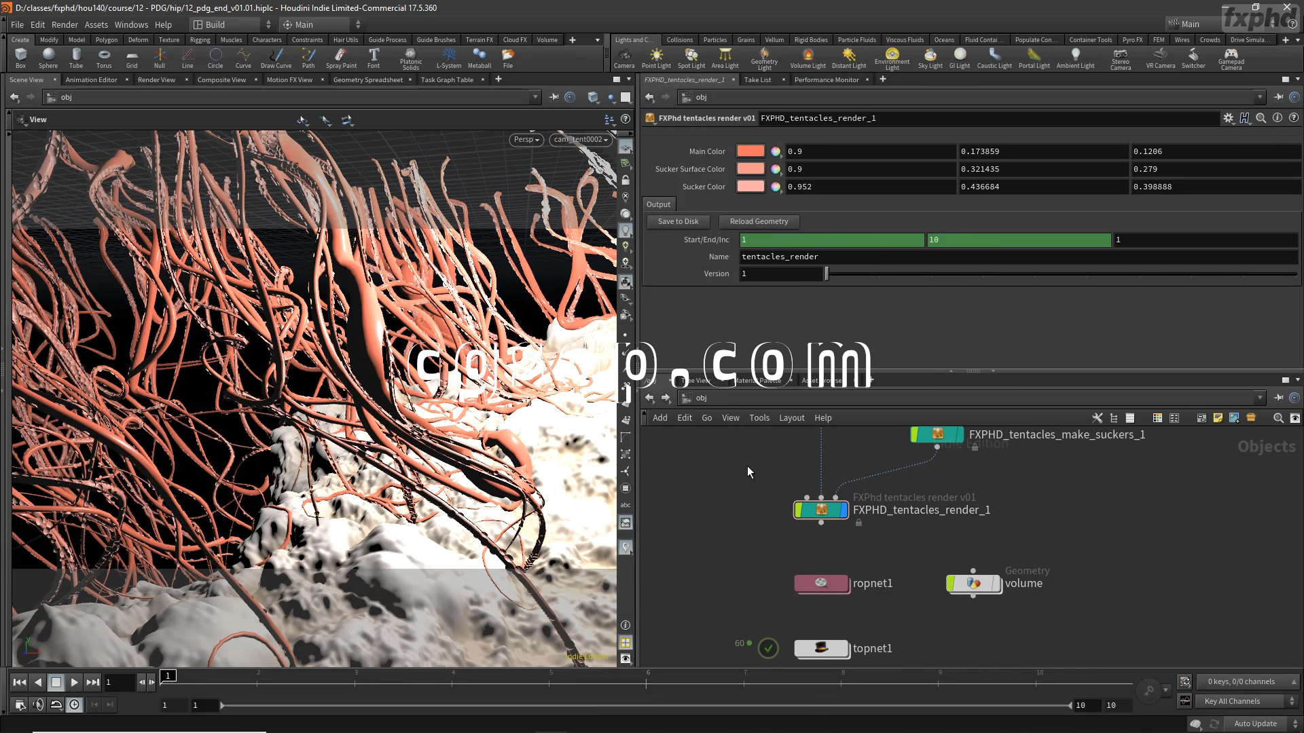Expand the Build desktop dropdown
The image size is (1304, 733).
click(x=232, y=24)
